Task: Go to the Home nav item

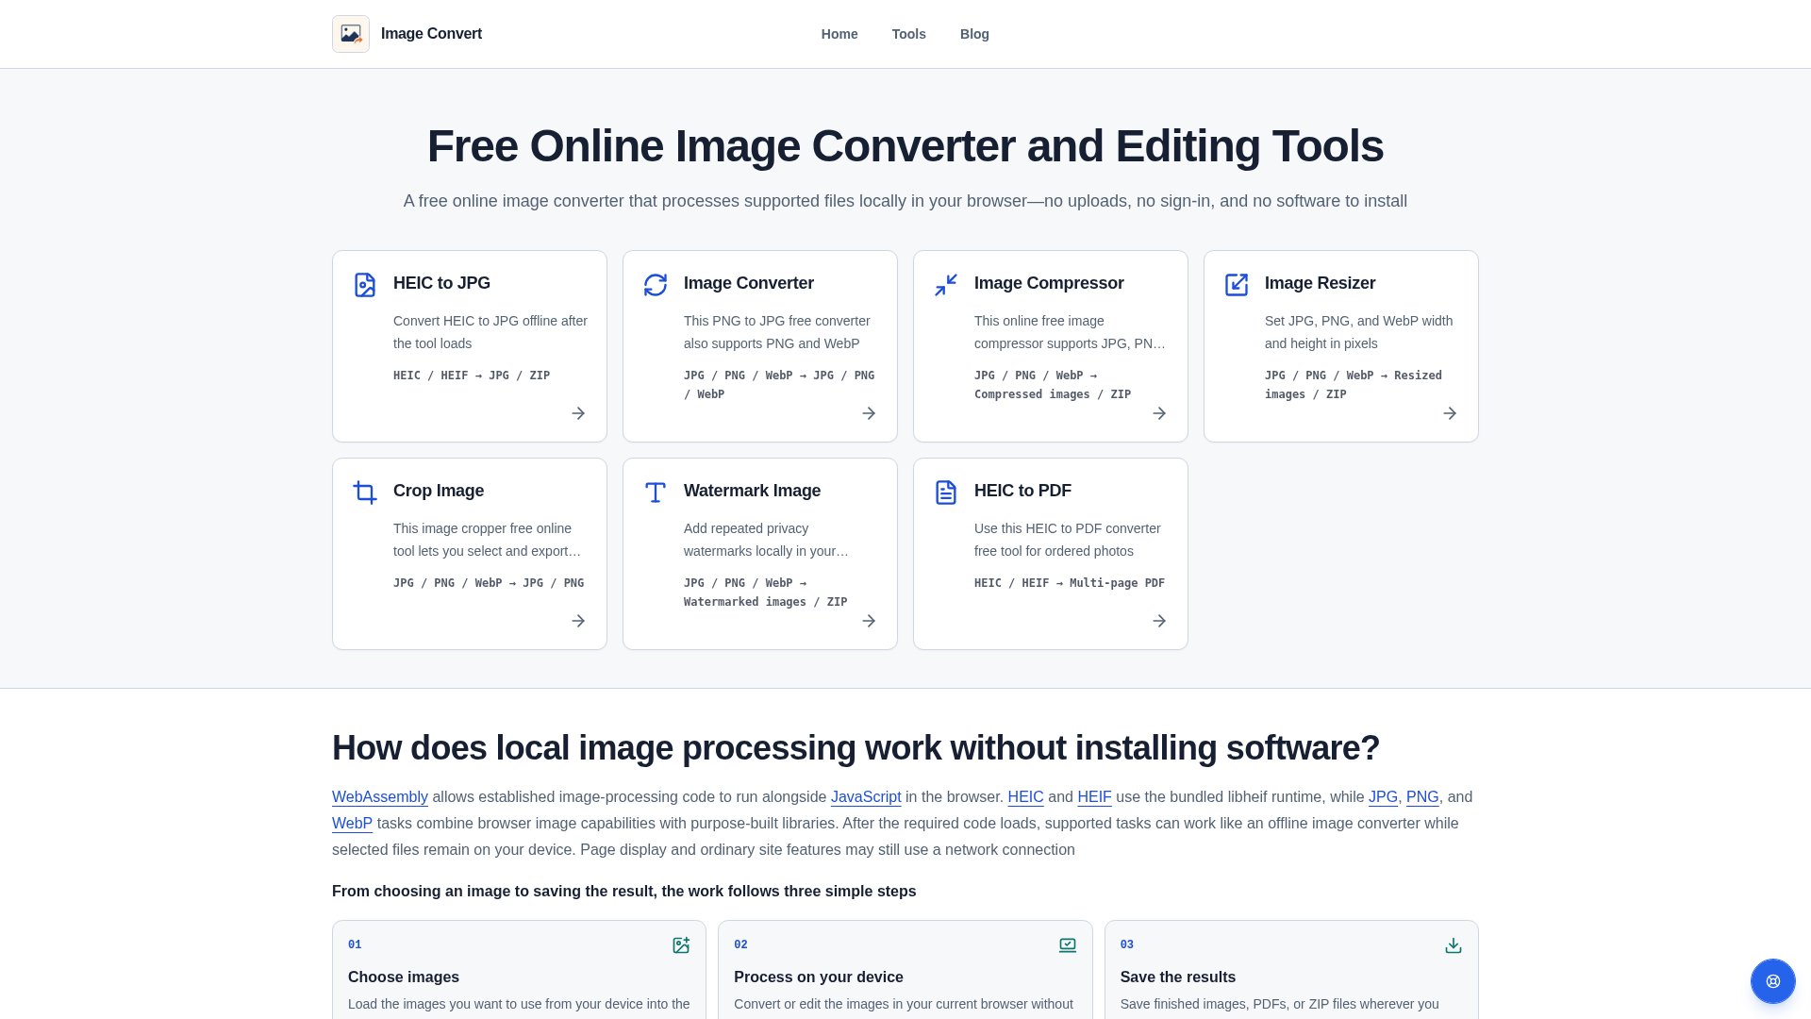Action: (839, 34)
